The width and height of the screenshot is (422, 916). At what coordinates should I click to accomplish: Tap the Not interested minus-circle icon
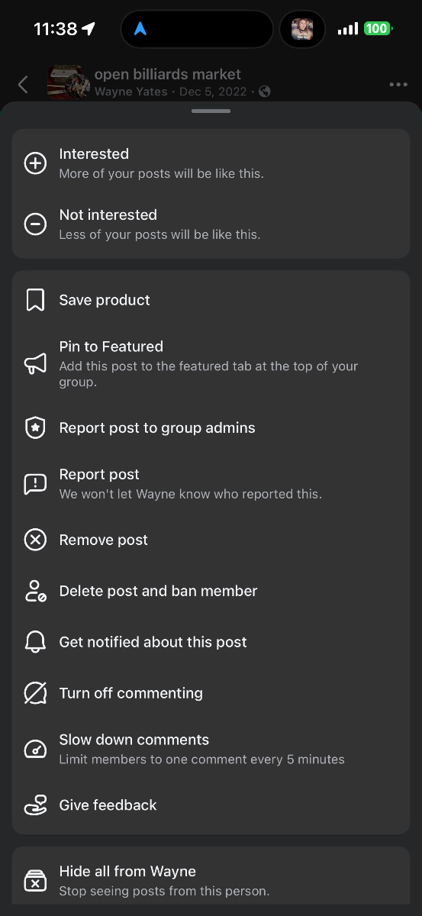tap(35, 224)
